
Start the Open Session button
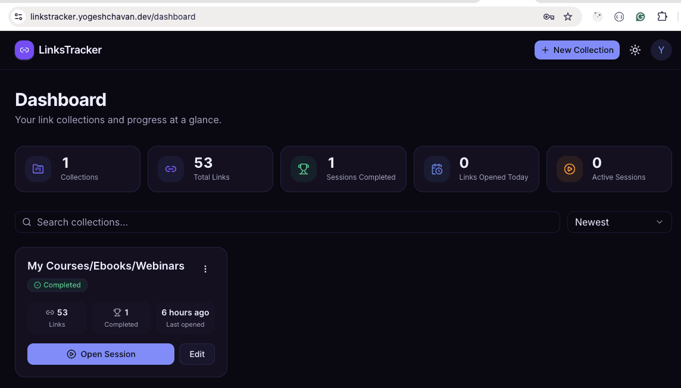click(101, 354)
